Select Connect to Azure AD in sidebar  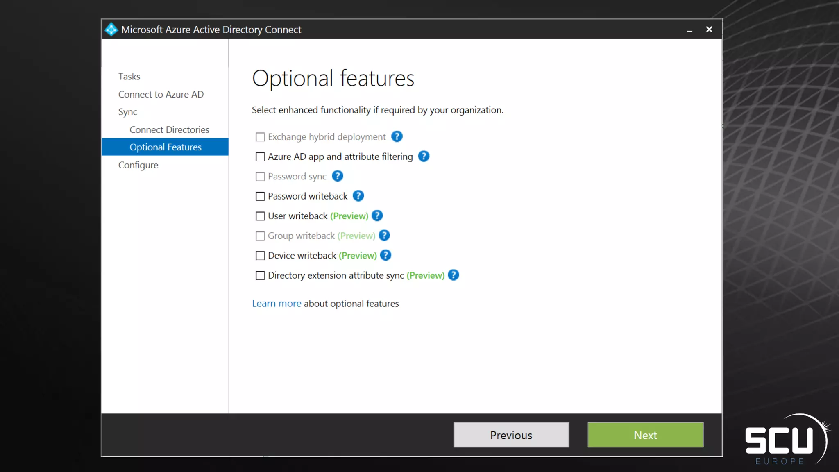point(161,94)
